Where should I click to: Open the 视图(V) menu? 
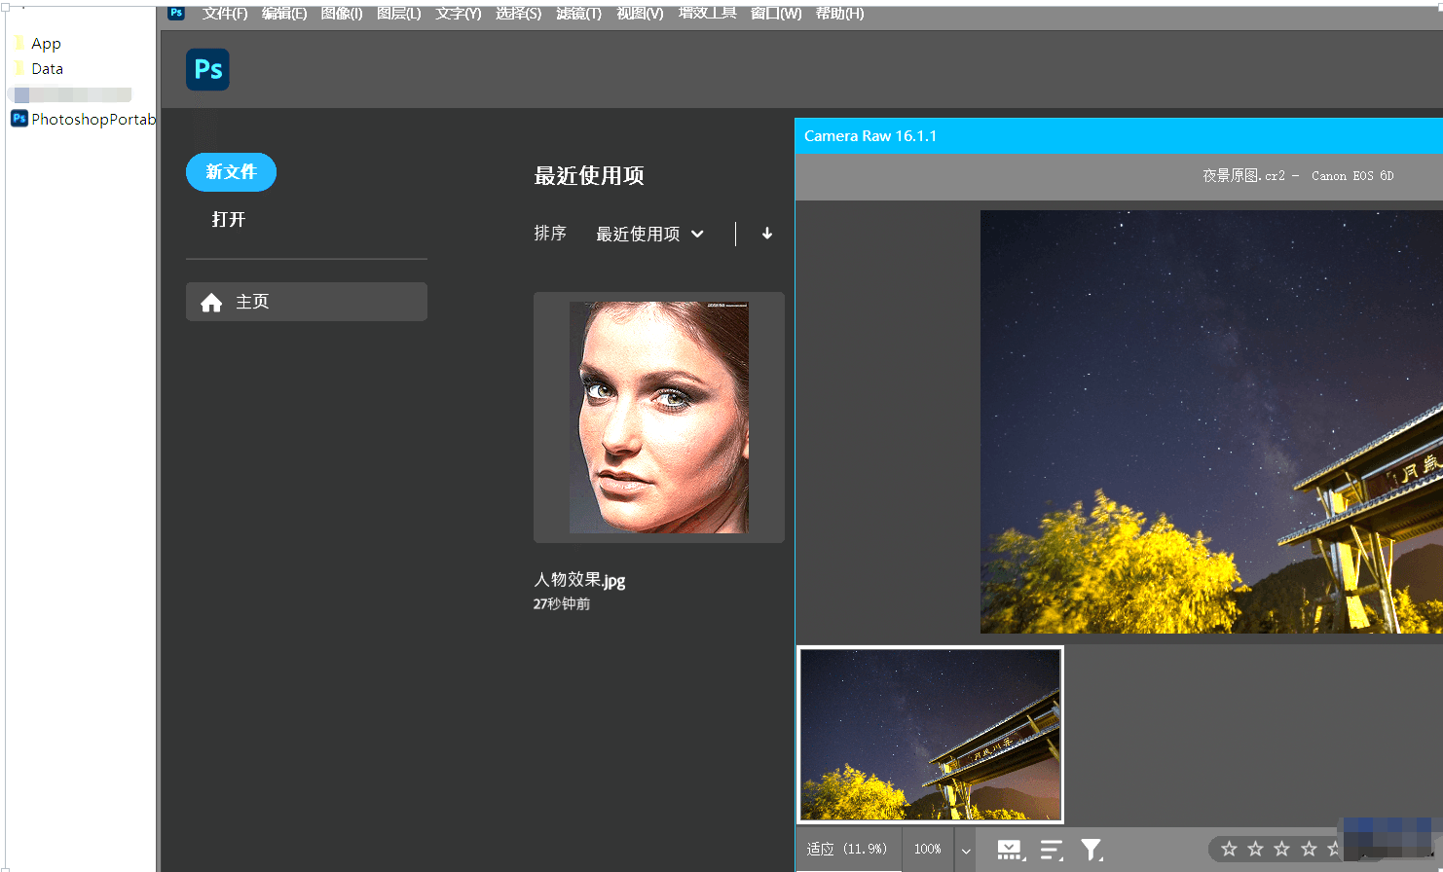640,14
